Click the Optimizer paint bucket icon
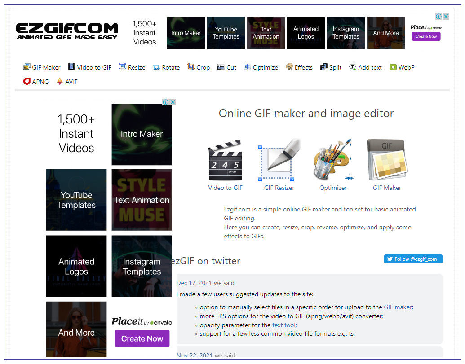The width and height of the screenshot is (465, 364). [x=333, y=160]
